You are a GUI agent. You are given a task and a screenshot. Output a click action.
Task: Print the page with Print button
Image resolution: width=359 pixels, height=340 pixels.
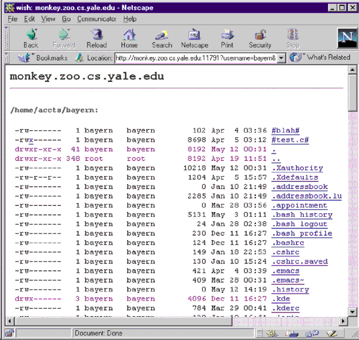point(227,38)
